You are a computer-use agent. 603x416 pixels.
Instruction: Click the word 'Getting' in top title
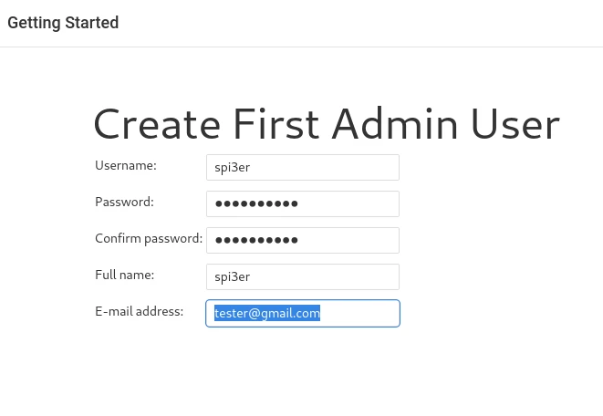(34, 23)
